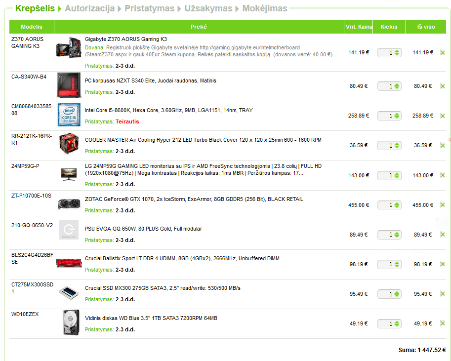
Task: Open Crucial Ballistix Sport LT DDR4 link
Action: 182,258
